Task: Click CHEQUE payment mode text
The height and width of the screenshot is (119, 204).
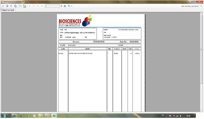Action: 68,37
